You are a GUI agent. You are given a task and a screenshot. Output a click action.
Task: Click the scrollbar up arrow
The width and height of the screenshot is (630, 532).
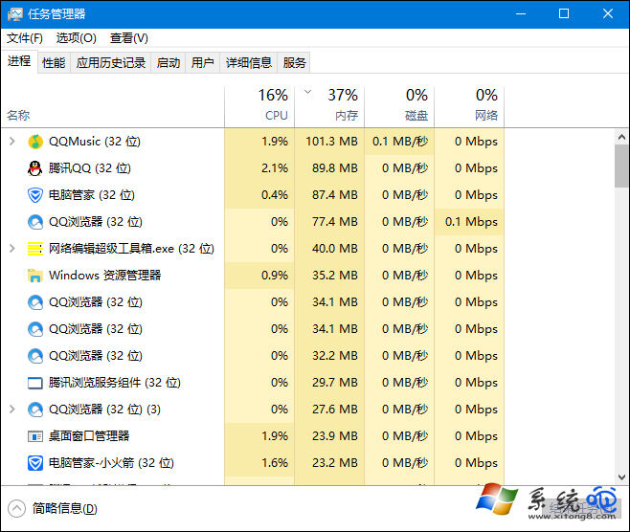621,138
